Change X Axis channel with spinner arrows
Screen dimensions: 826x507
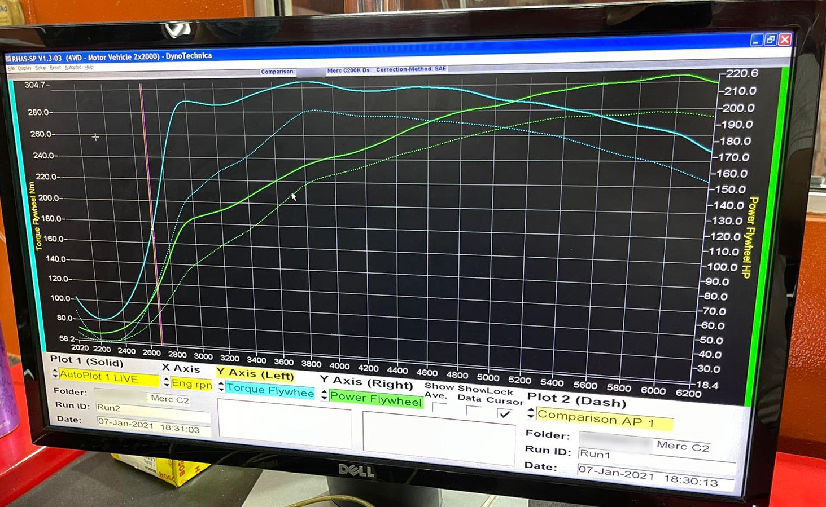(x=167, y=382)
